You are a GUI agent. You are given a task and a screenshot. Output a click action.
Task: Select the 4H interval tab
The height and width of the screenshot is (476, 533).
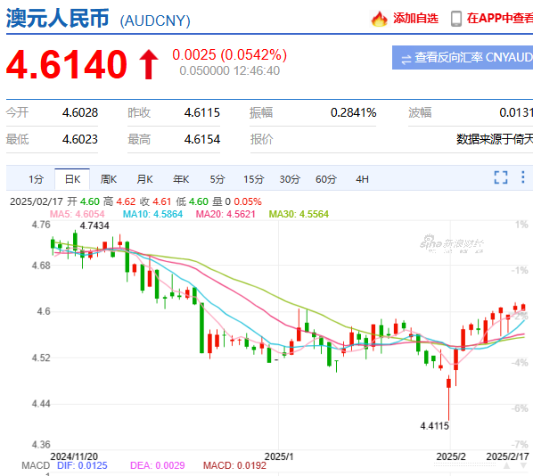coord(362,179)
